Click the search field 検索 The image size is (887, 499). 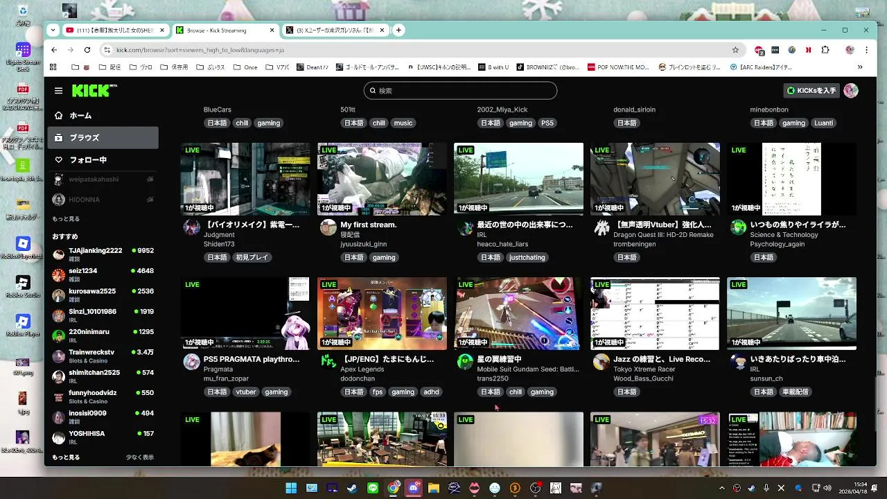[x=460, y=91]
